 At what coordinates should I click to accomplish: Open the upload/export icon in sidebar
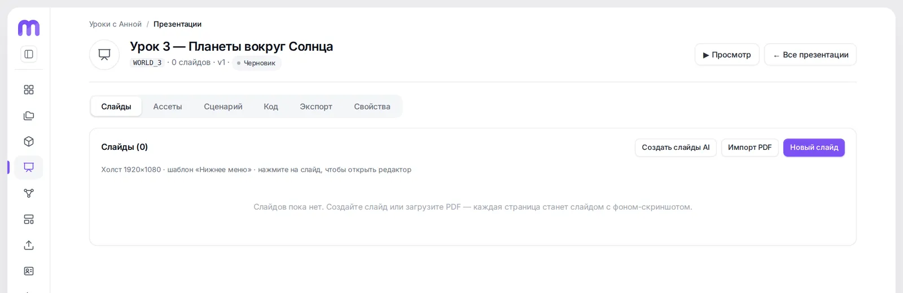click(29, 245)
